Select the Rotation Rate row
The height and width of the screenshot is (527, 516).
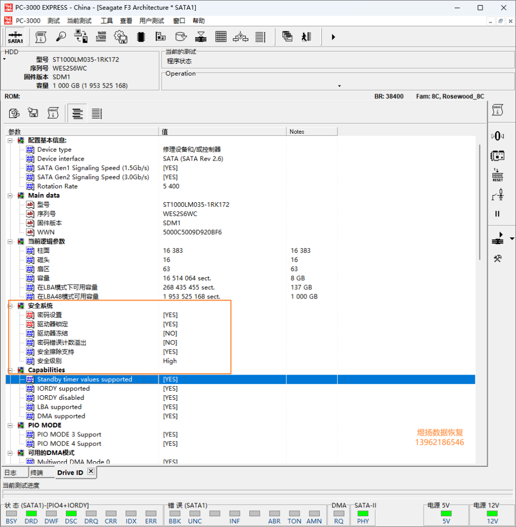[240, 186]
